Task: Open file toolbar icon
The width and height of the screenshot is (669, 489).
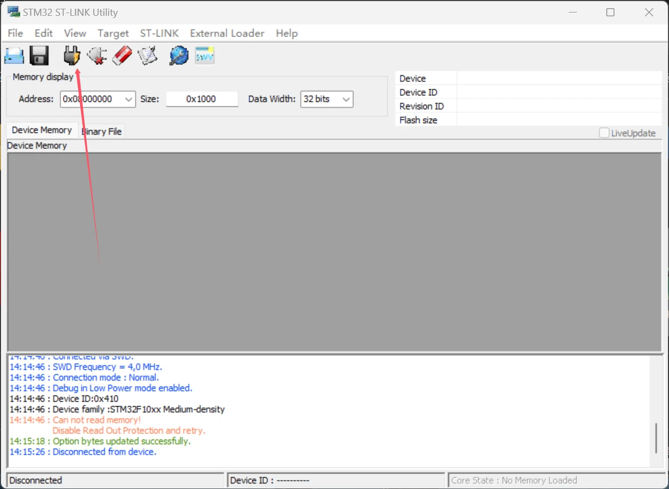Action: [14, 56]
